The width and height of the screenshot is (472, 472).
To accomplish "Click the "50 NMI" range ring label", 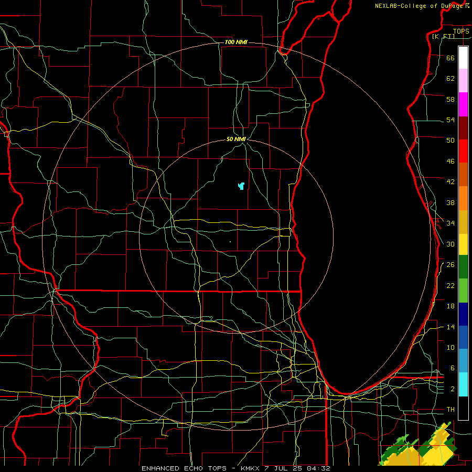I will [x=236, y=139].
